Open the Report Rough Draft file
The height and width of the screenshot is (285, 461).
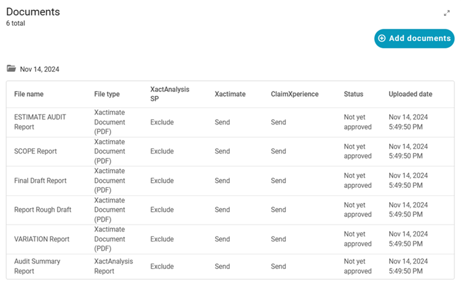click(x=42, y=209)
